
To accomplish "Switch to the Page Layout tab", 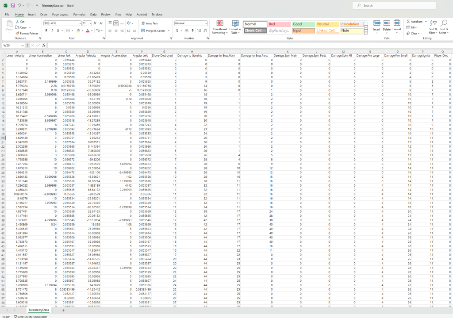I will click(x=60, y=14).
